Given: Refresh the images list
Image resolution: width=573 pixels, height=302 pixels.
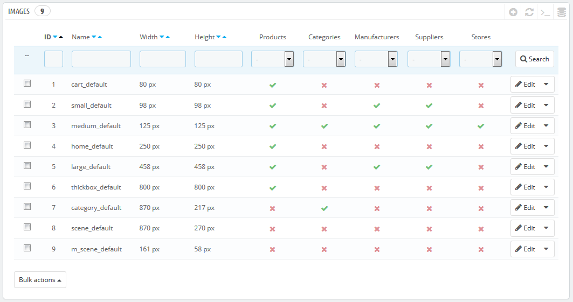Looking at the screenshot, I should [529, 12].
